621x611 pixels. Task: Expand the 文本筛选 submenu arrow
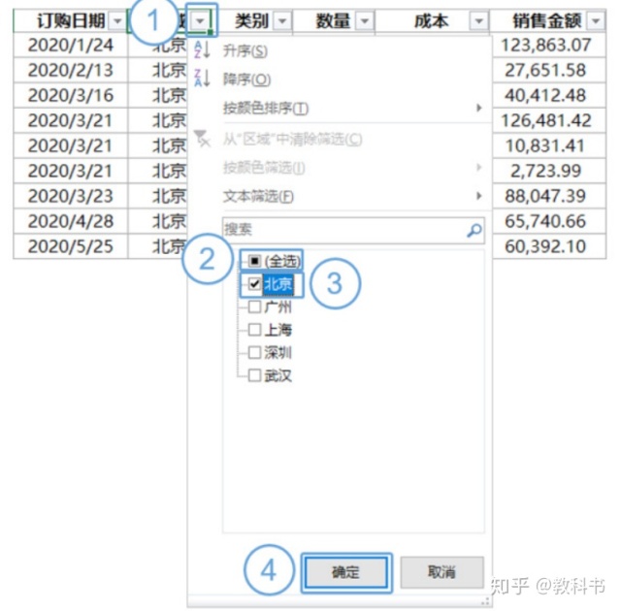click(478, 196)
